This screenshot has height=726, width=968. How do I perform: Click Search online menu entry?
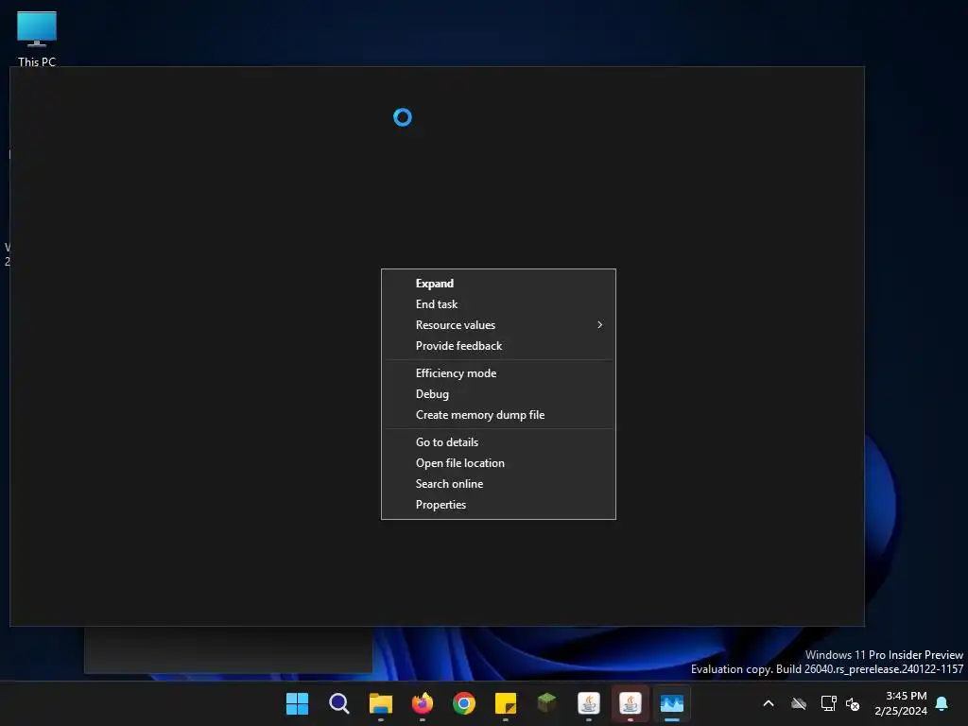pyautogui.click(x=498, y=484)
